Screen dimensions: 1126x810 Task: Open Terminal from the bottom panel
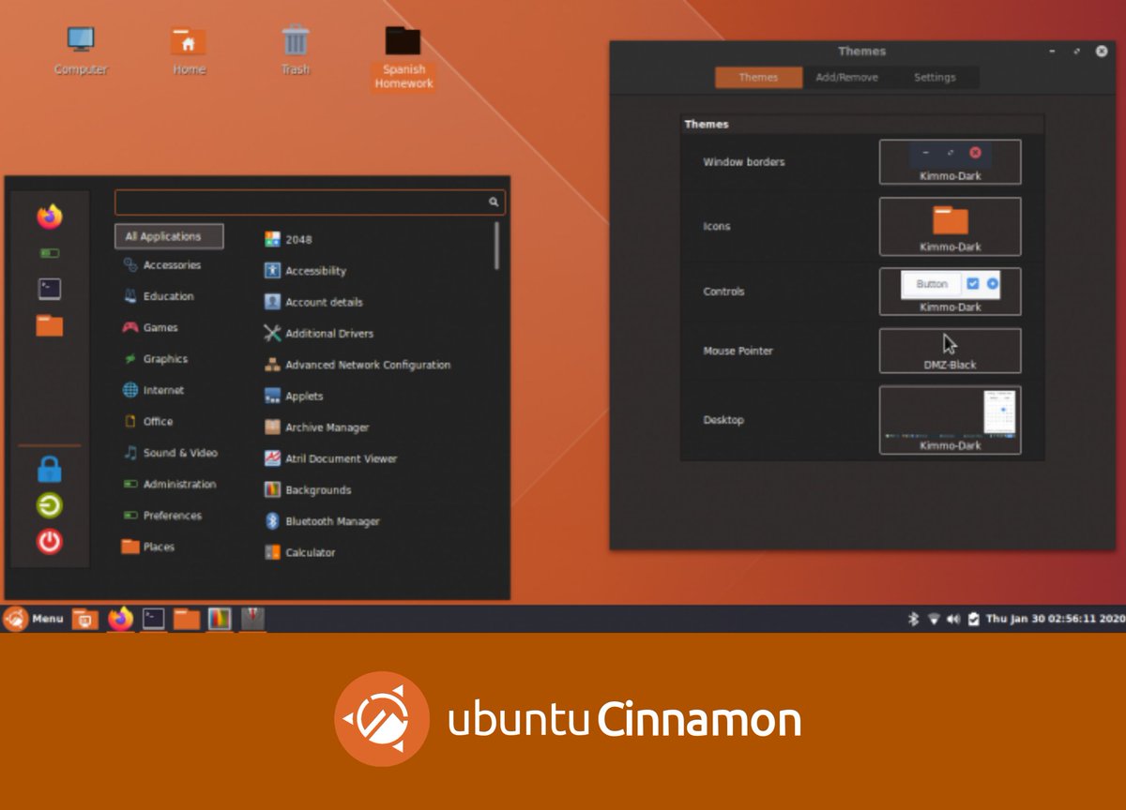pyautogui.click(x=153, y=619)
